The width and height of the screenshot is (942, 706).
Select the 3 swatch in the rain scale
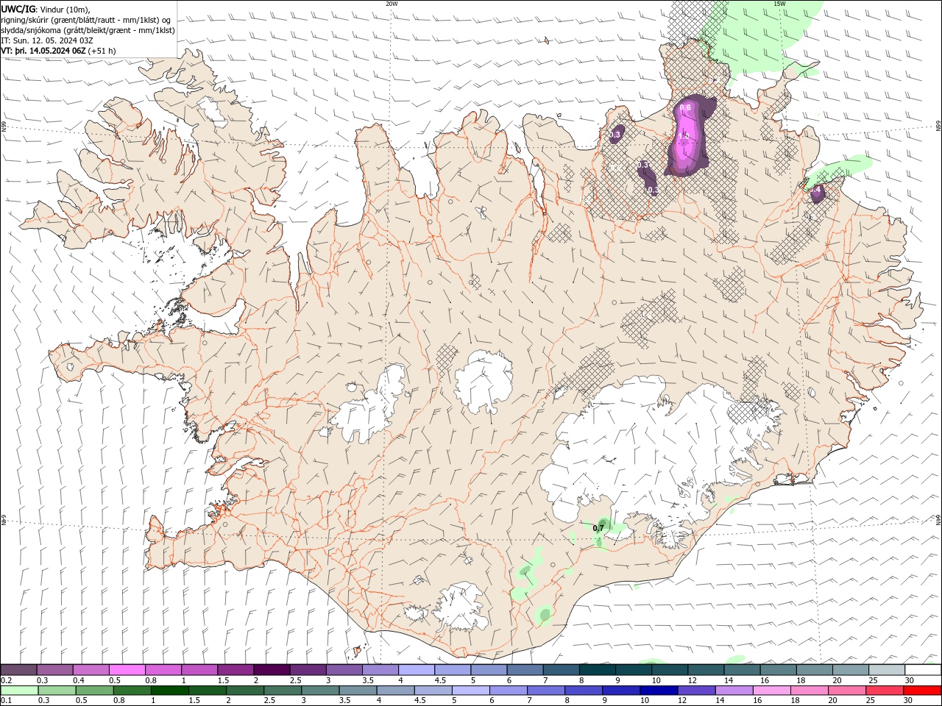click(320, 691)
